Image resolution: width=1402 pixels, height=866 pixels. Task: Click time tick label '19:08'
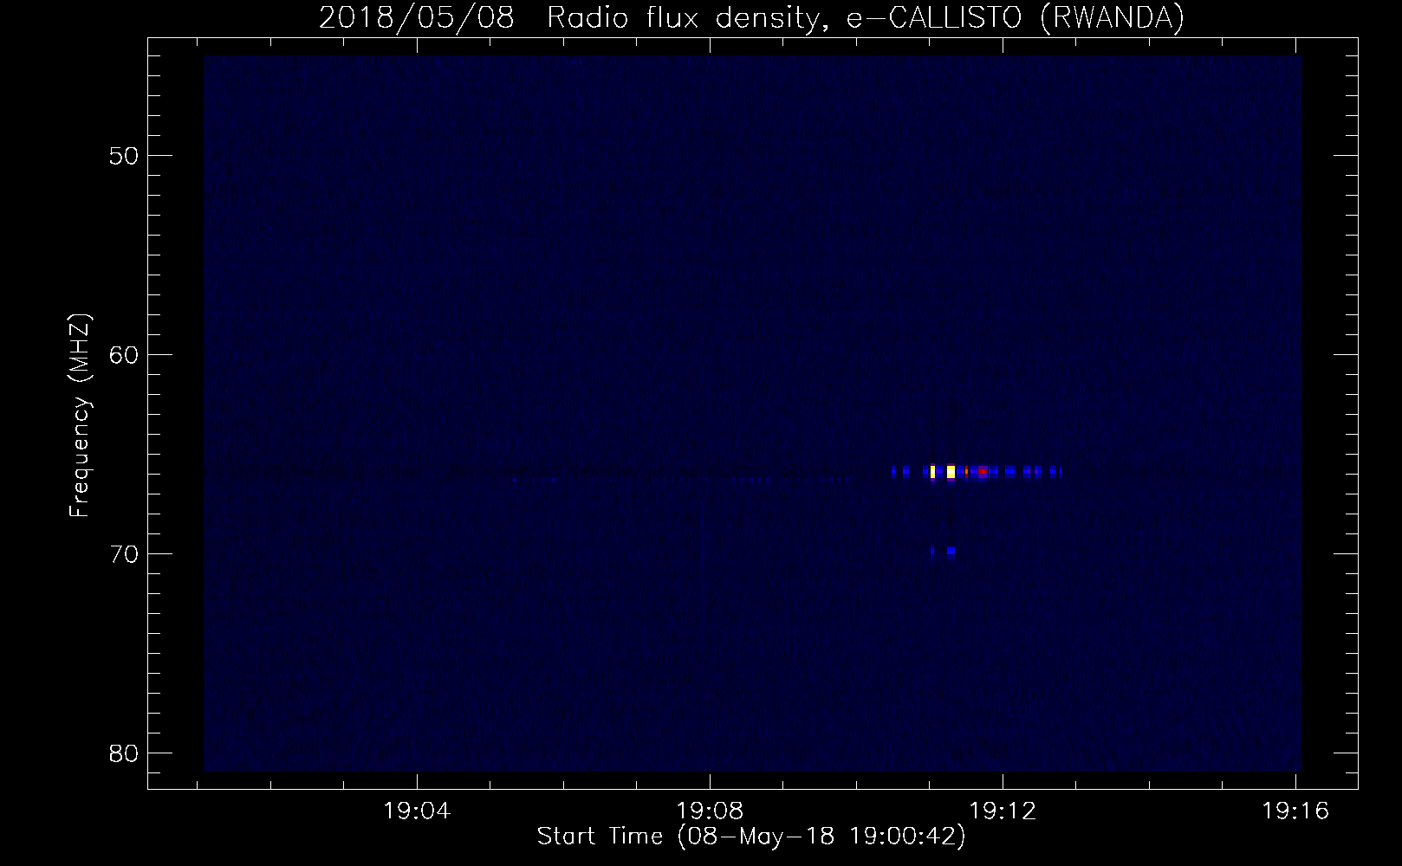(710, 812)
